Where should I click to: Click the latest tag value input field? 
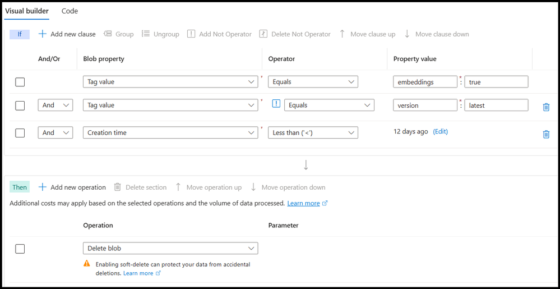[496, 105]
